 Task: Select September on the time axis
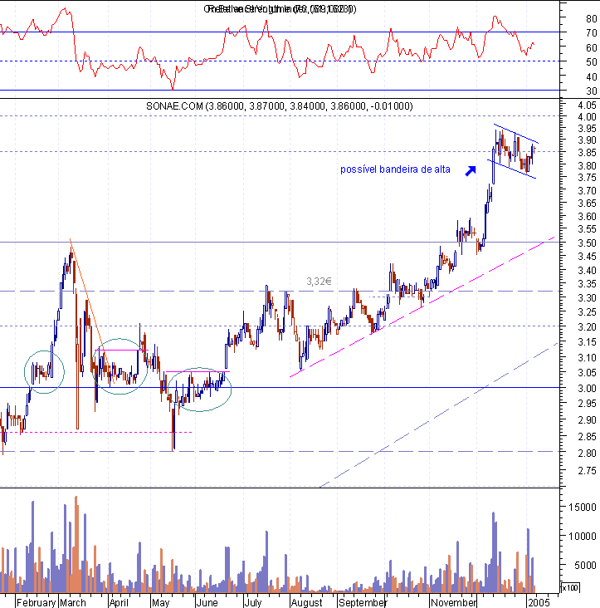[362, 601]
